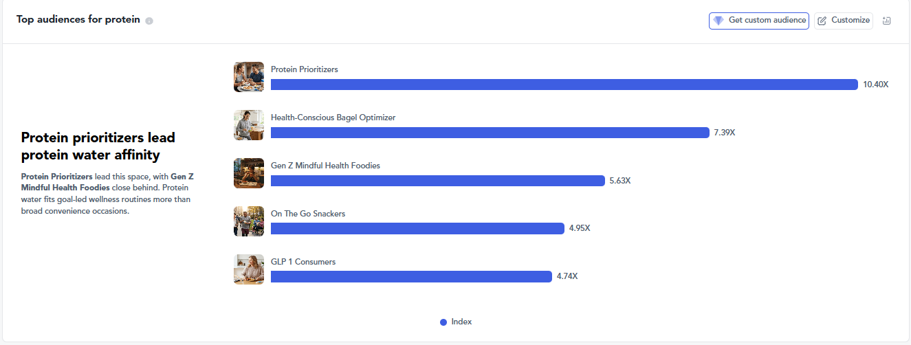Click the GLP 1 Consumers audience label
Image resolution: width=911 pixels, height=345 pixels.
303,262
